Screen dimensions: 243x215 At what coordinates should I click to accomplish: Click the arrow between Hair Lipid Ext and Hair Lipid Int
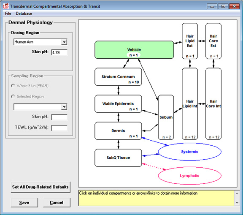click(x=190, y=63)
